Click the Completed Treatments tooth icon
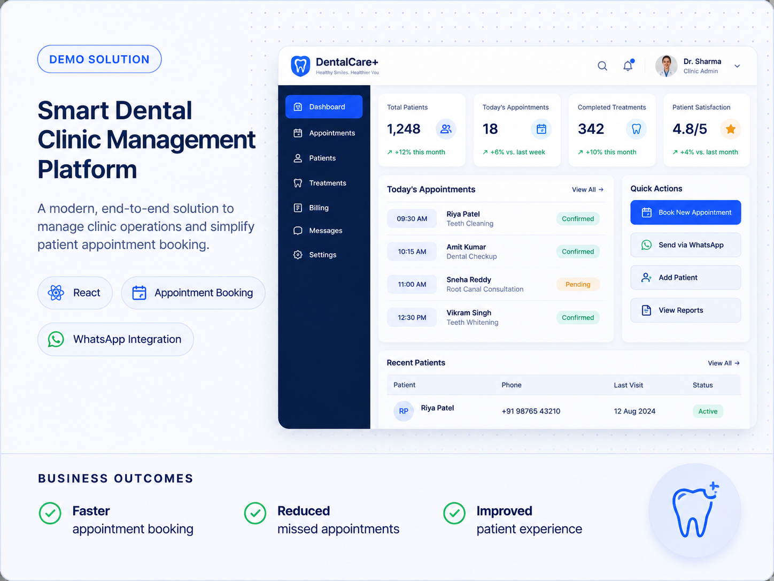This screenshot has width=774, height=581. 636,129
